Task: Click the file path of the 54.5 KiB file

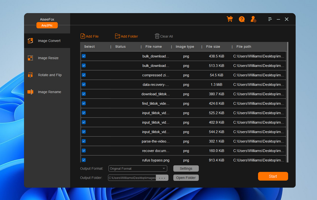Action: (x=259, y=75)
